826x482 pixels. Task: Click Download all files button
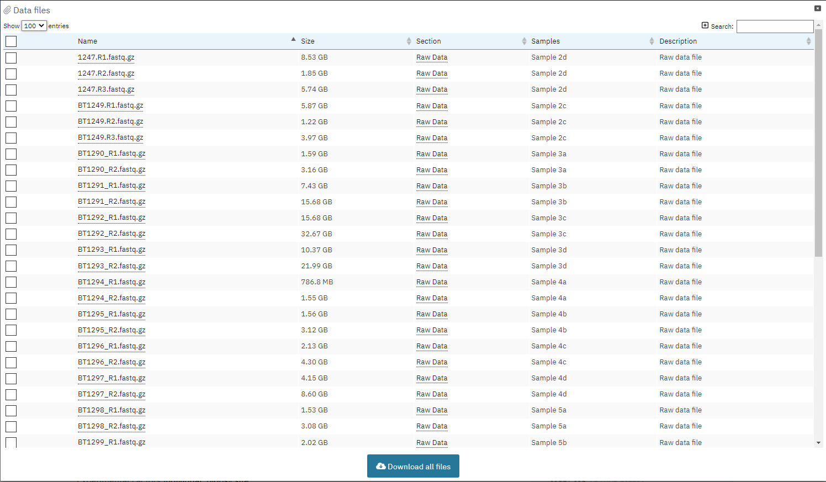point(413,466)
